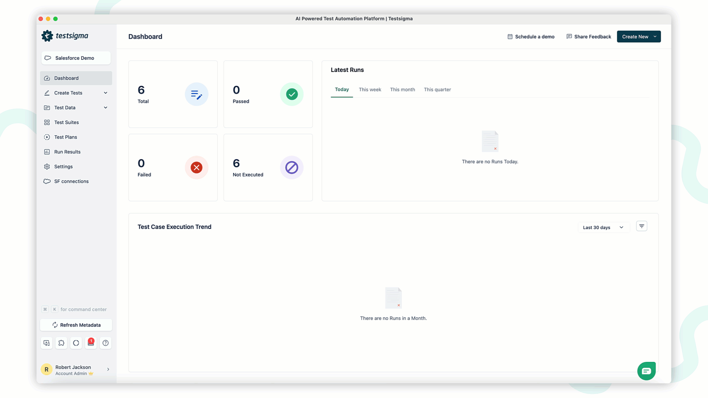Open the Last 30 days dropdown
The image size is (708, 398).
[604, 227]
